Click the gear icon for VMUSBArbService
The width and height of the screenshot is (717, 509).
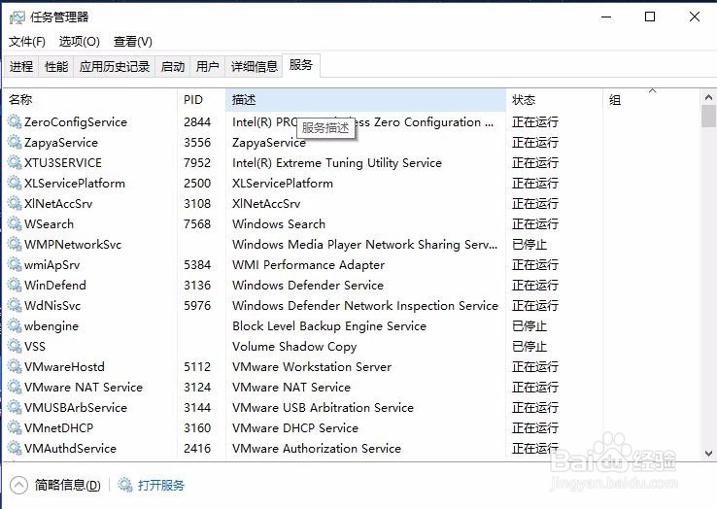15,407
